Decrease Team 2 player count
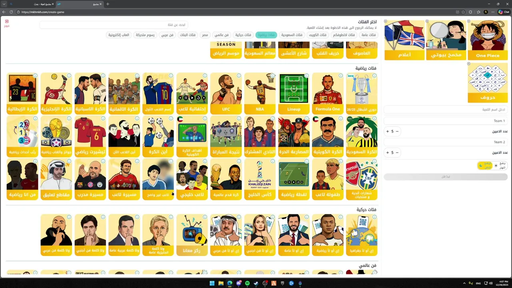Image resolution: width=512 pixels, height=288 pixels. pos(397,152)
